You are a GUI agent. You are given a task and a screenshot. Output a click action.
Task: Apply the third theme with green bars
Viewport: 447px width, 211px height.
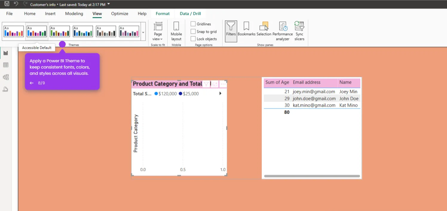click(x=60, y=31)
